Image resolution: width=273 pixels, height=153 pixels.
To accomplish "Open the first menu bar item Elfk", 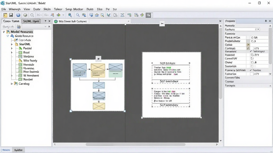I will pyautogui.click(x=4, y=9).
